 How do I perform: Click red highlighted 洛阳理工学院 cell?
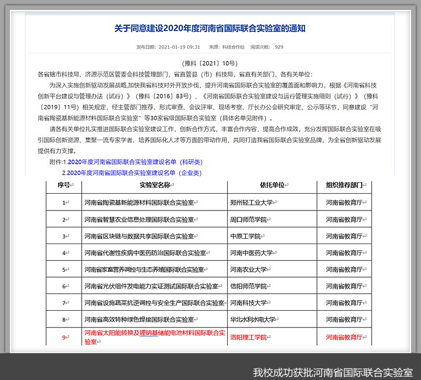click(248, 337)
